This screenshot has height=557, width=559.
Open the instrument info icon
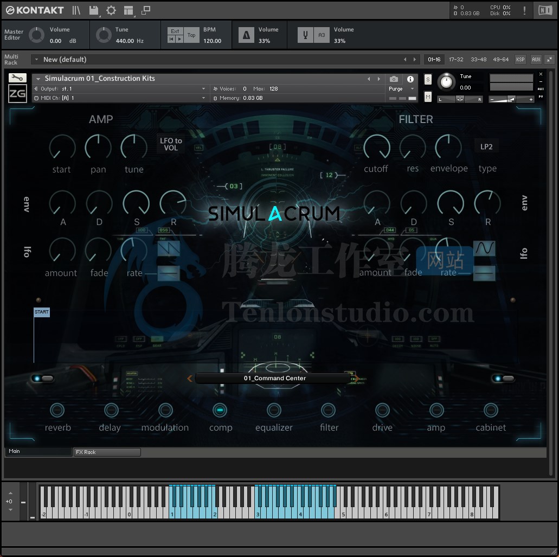click(x=410, y=79)
